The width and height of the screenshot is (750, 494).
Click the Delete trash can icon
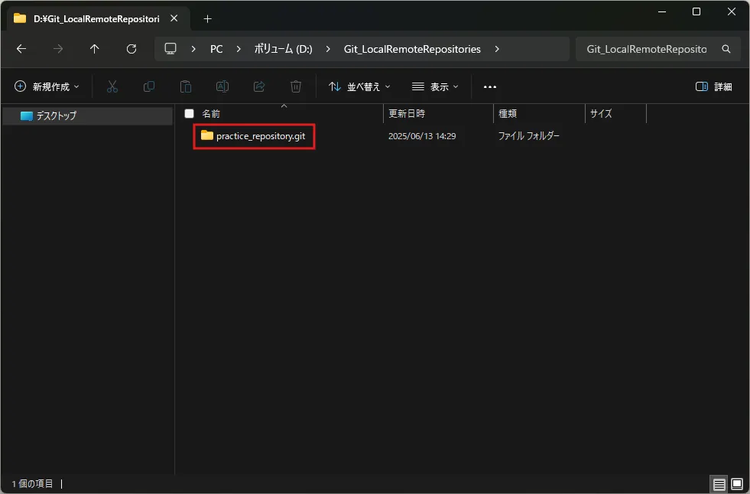pyautogui.click(x=296, y=86)
